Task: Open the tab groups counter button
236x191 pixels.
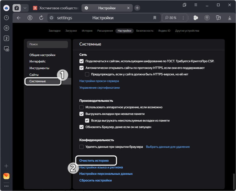Action: point(16,8)
